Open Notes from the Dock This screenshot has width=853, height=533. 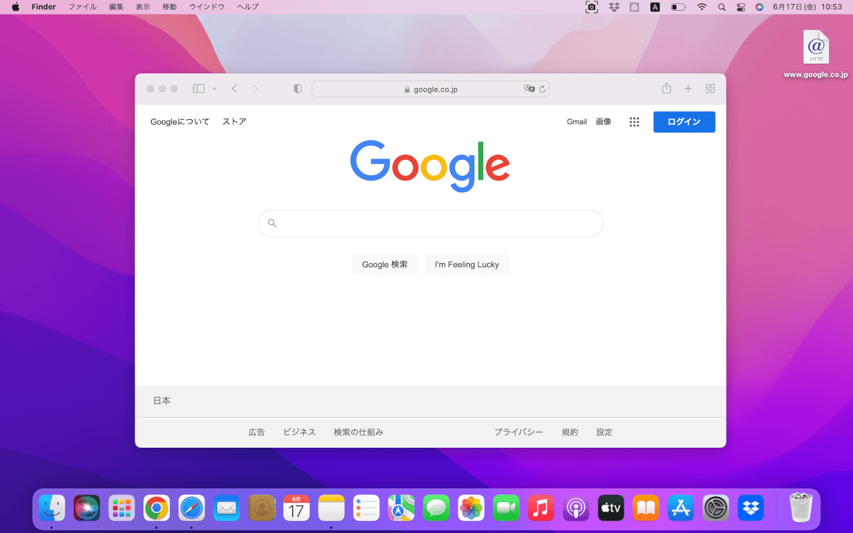331,508
